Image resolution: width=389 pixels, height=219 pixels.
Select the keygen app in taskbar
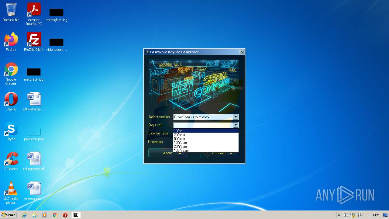click(x=76, y=215)
